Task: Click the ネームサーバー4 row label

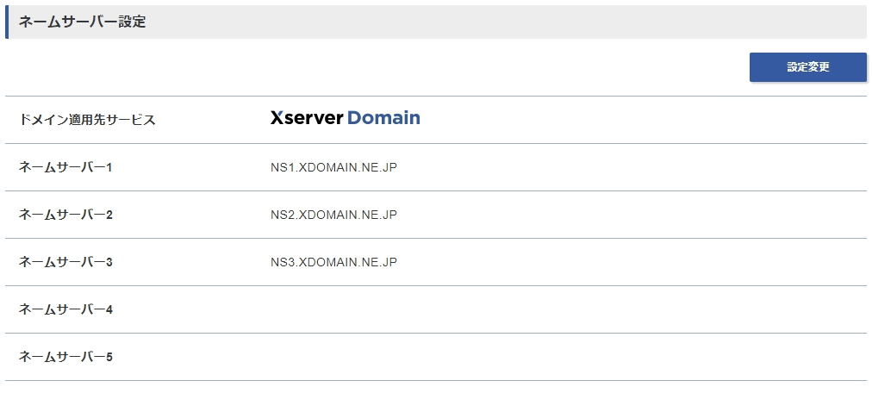Action: click(65, 309)
